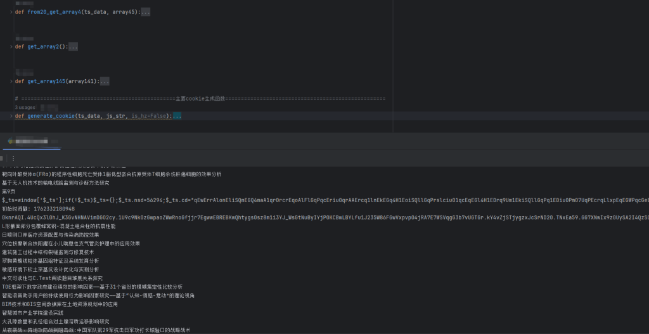The width and height of the screenshot is (649, 334).
Task: Unfold get_array145 using its gutter chevron
Action: pos(10,82)
